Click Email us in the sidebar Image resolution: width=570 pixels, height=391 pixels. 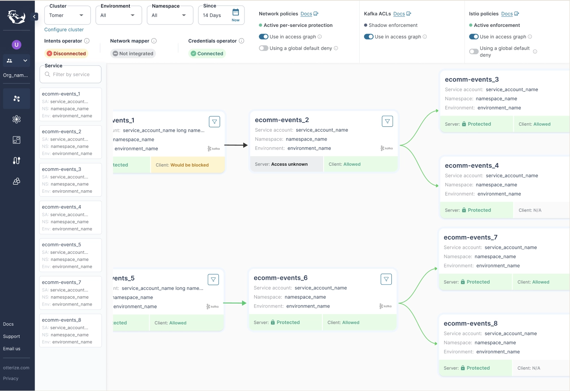pyautogui.click(x=12, y=349)
